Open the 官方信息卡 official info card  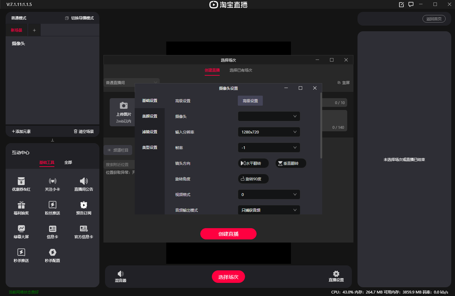84,232
